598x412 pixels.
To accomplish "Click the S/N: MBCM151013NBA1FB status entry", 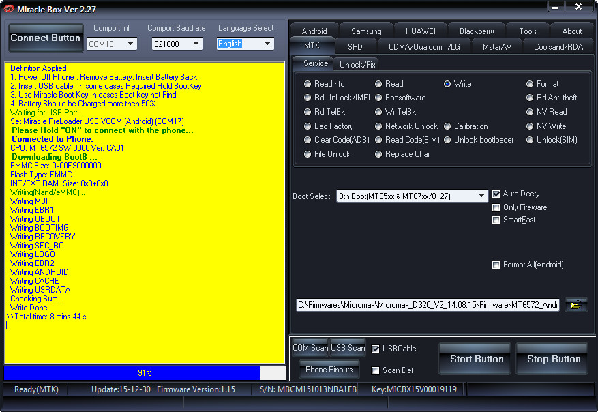I will tap(308, 389).
